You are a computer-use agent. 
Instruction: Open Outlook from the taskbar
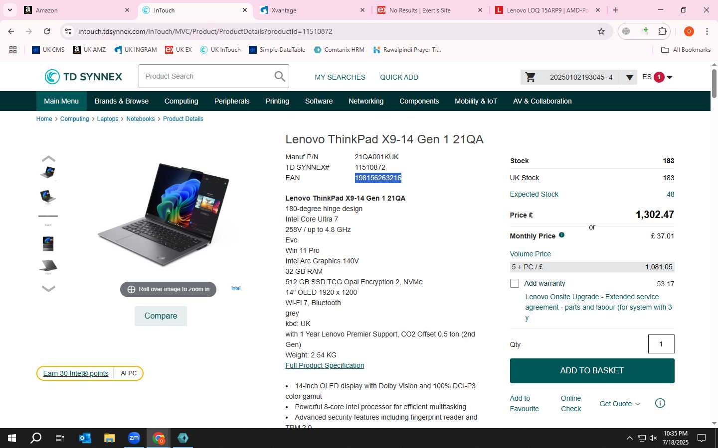click(85, 438)
